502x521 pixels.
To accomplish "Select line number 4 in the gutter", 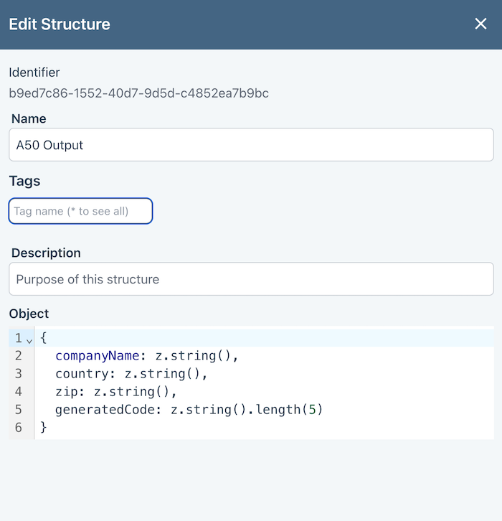I will coord(18,392).
